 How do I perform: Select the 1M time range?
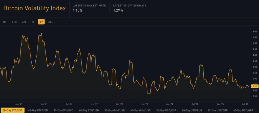(5, 22)
